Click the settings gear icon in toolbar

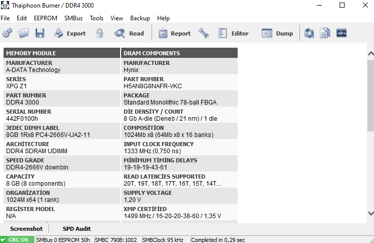(7, 33)
